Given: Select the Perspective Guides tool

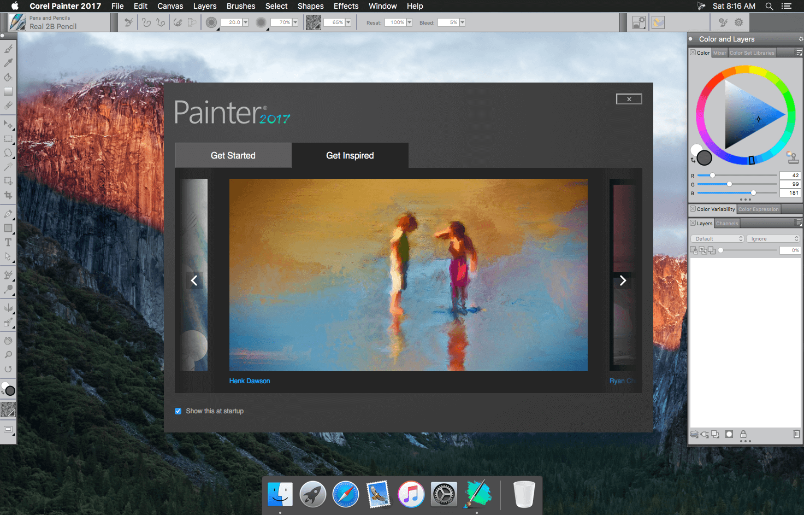Looking at the screenshot, I should (8, 323).
